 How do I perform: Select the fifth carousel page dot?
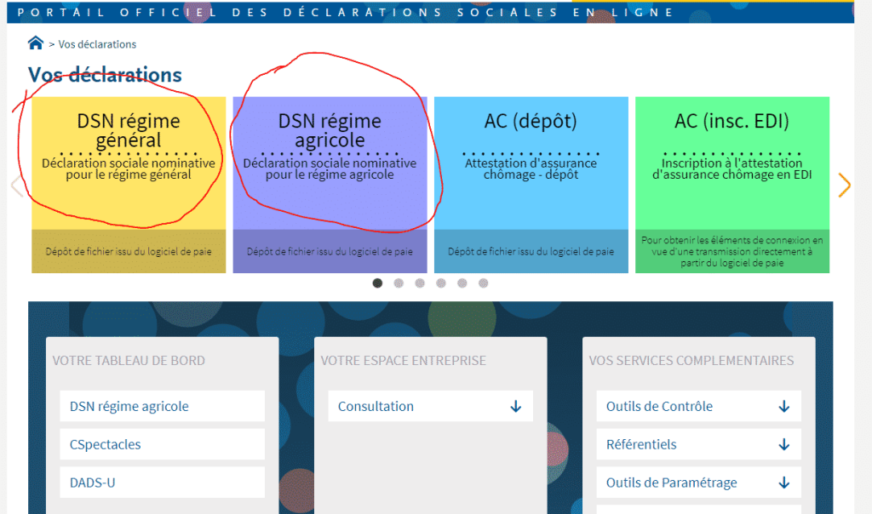(462, 283)
